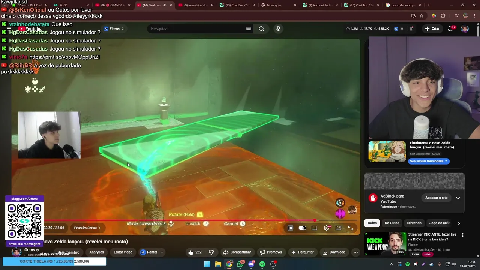This screenshot has width=480, height=270.
Task: Switch player to theater mode
Action: click(x=339, y=228)
